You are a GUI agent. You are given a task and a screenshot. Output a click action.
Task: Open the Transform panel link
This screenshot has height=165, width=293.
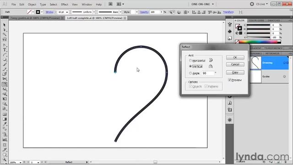[x=228, y=12]
